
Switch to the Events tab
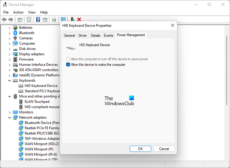[x=108, y=35]
